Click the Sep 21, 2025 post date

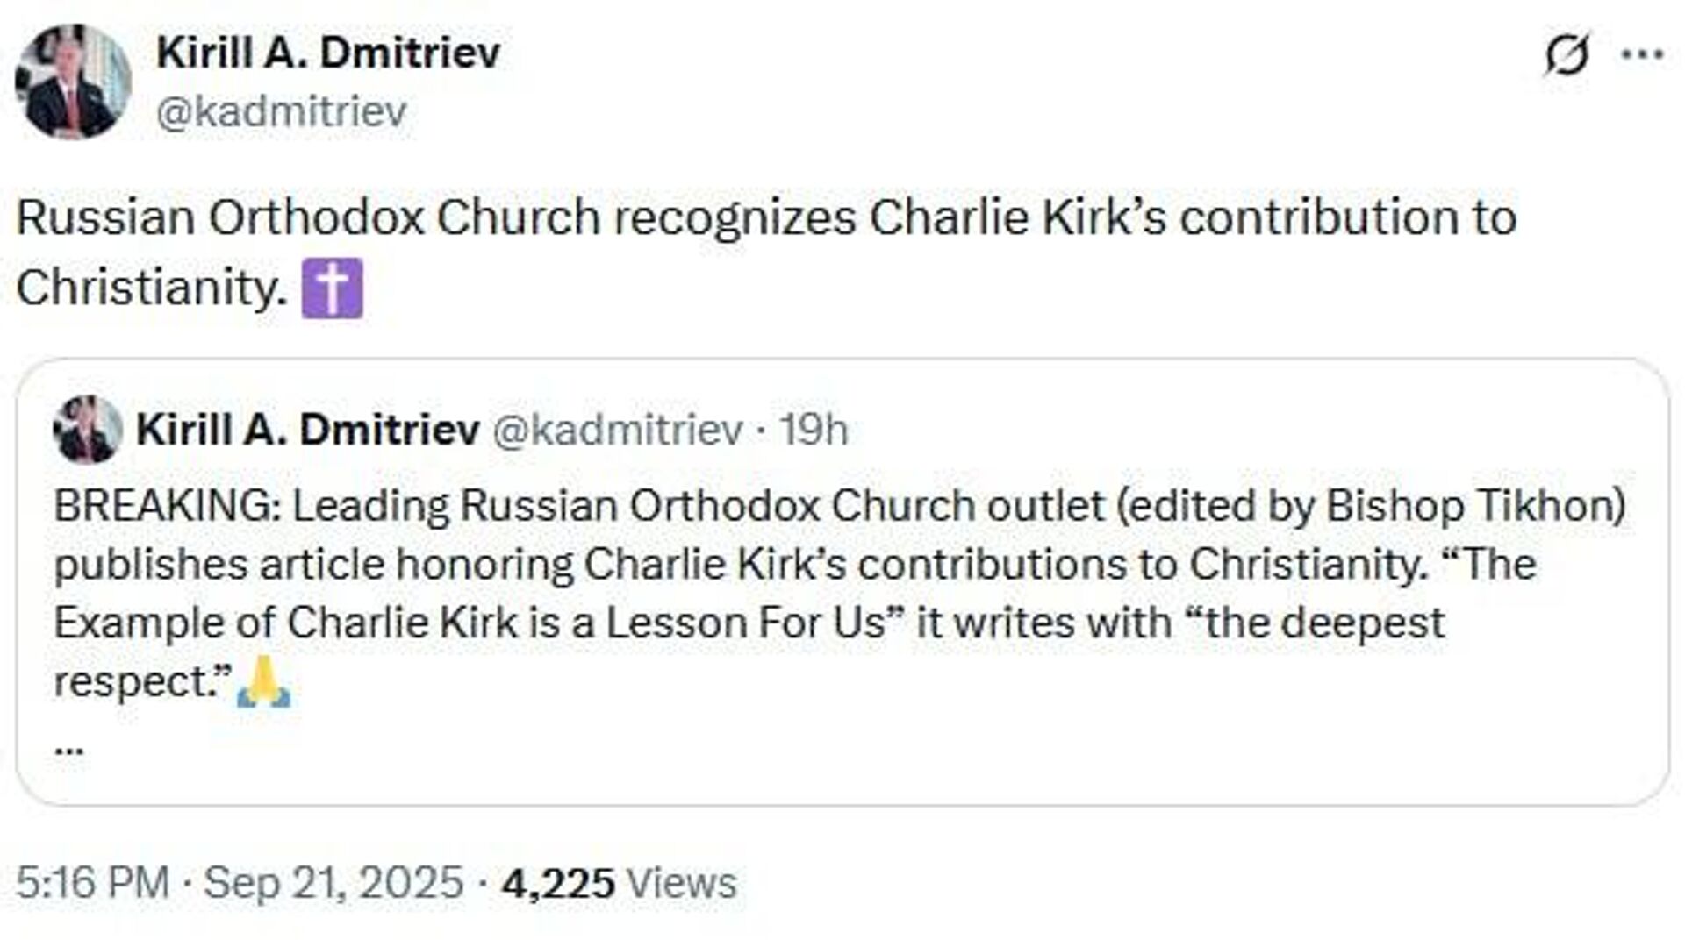pyautogui.click(x=333, y=882)
